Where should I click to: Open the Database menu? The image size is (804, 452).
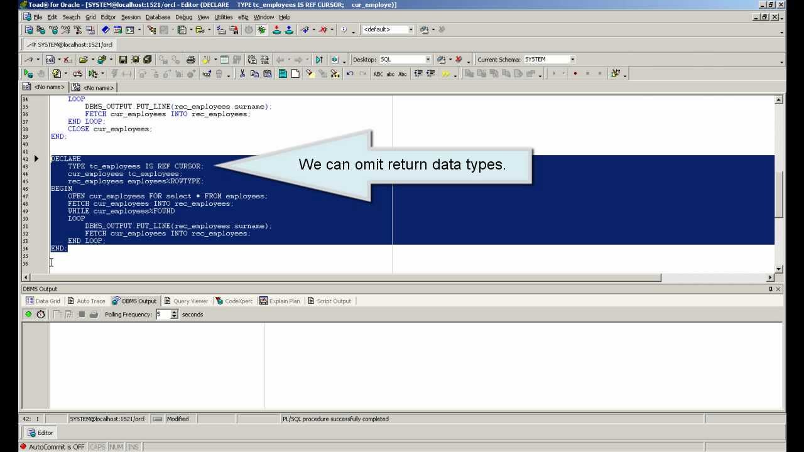pyautogui.click(x=158, y=17)
